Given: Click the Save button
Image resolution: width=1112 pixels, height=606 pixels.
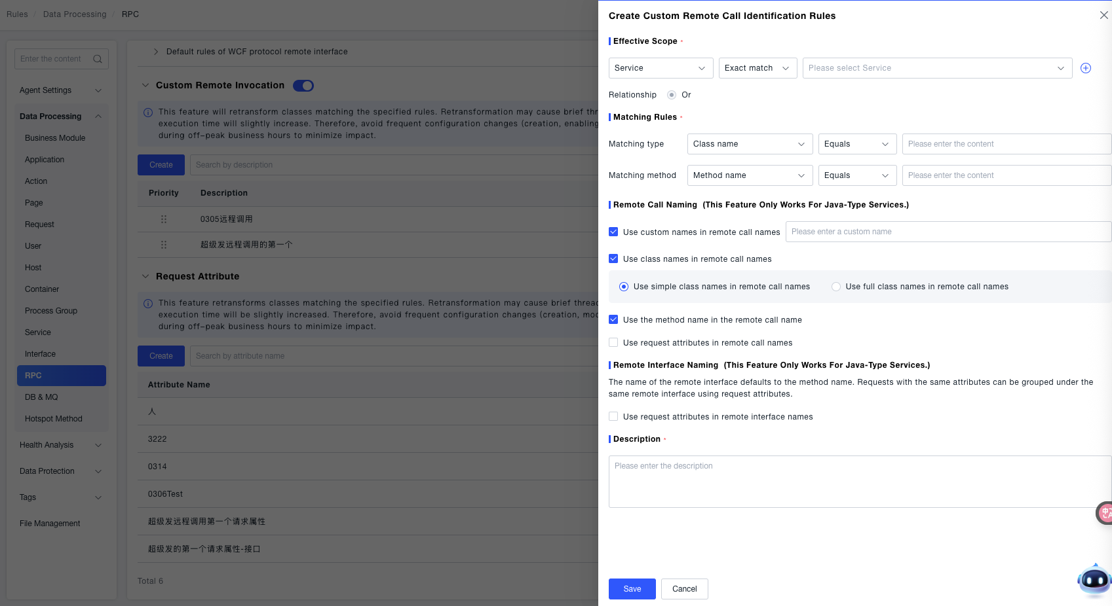Looking at the screenshot, I should click(x=632, y=589).
